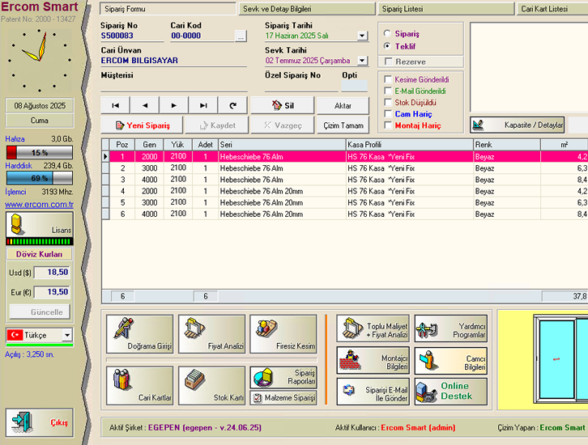The height and width of the screenshot is (445, 588).
Task: Launch Firesiz Kesim optimization
Action: coord(283,333)
